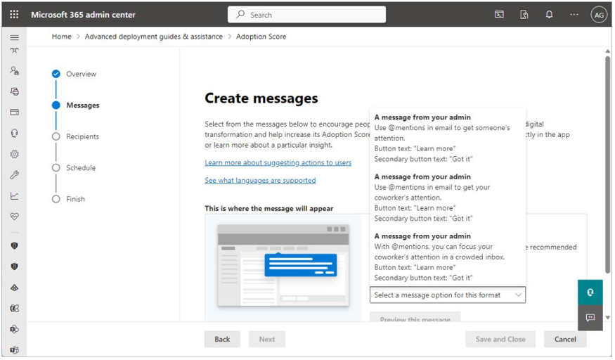Select the Schedule step circle
The height and width of the screenshot is (360, 615).
(x=56, y=168)
